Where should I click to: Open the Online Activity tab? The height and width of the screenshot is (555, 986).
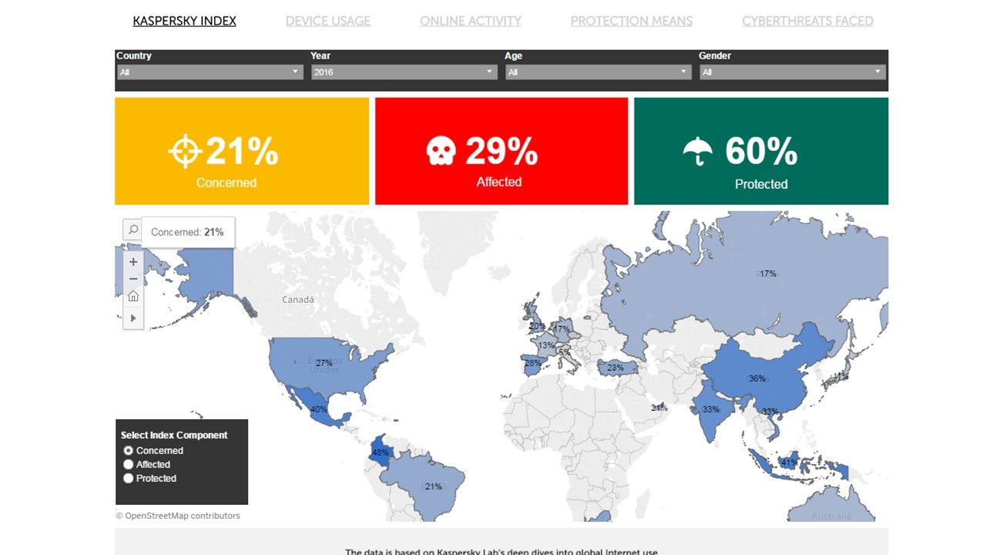point(471,21)
